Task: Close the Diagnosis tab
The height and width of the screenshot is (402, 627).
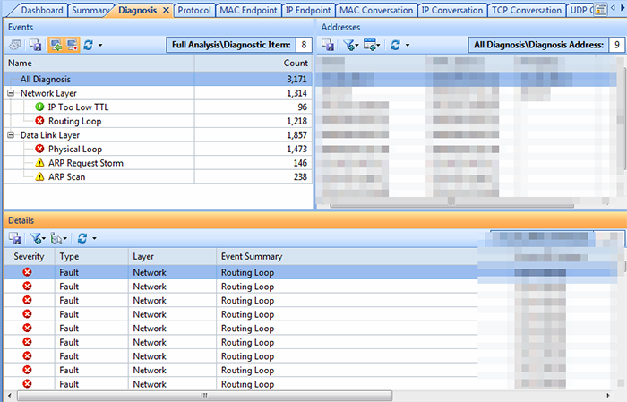Action: (x=166, y=11)
